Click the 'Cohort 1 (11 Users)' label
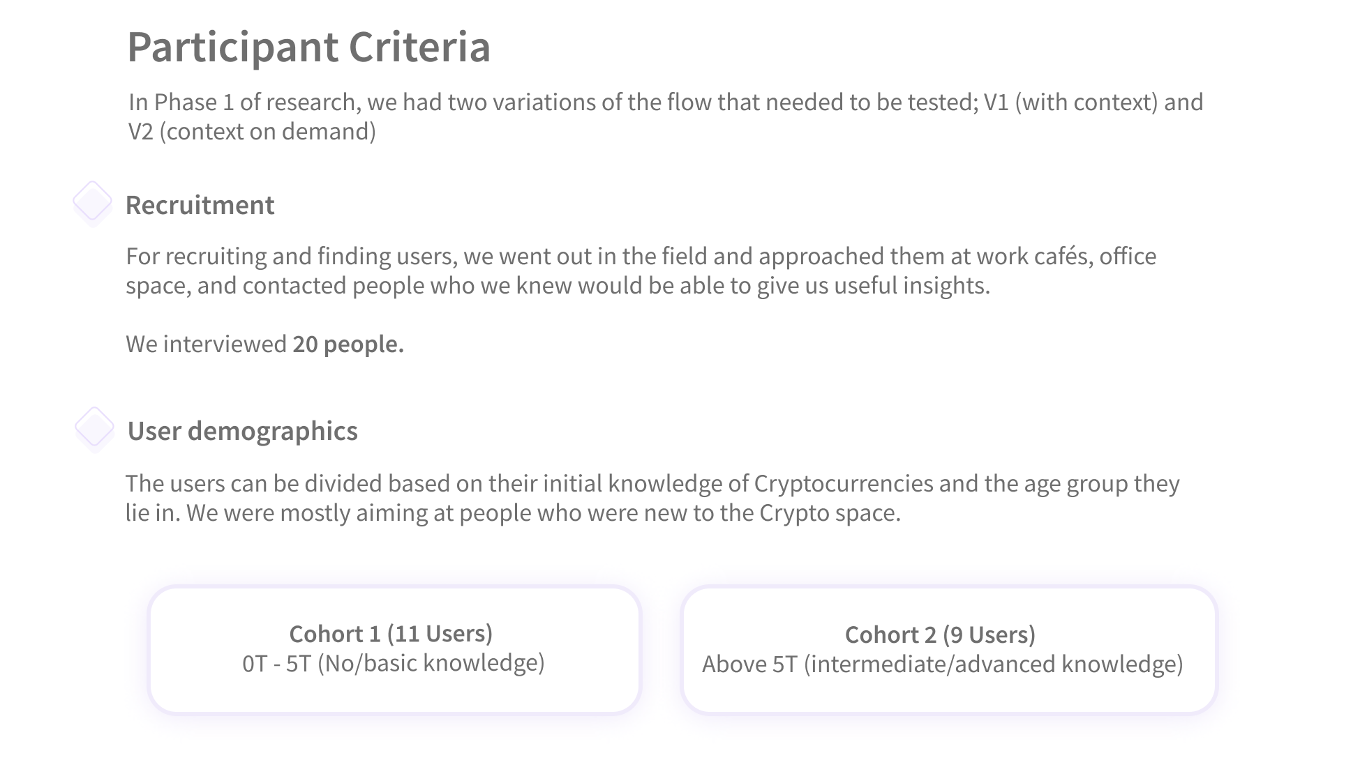The width and height of the screenshot is (1367, 783). click(391, 633)
